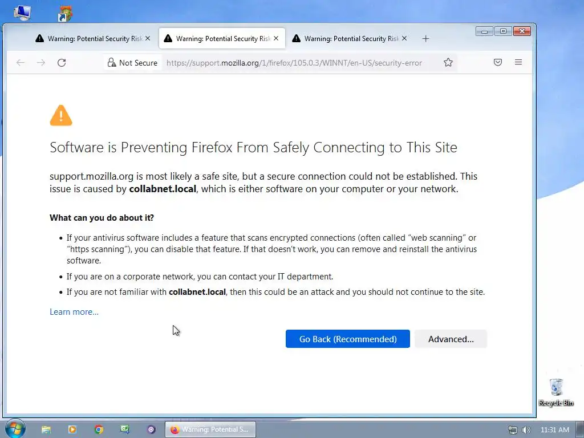
Task: Open the Windows Start menu
Action: coord(15,429)
